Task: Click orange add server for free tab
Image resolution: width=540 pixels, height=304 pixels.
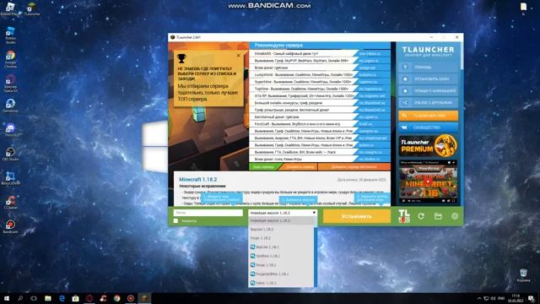Action: tap(354, 167)
